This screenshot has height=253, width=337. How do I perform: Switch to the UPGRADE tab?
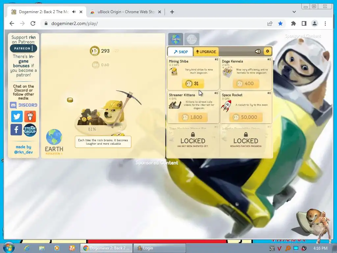206,52
